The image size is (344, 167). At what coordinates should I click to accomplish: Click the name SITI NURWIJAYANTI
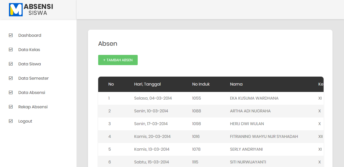(x=248, y=162)
